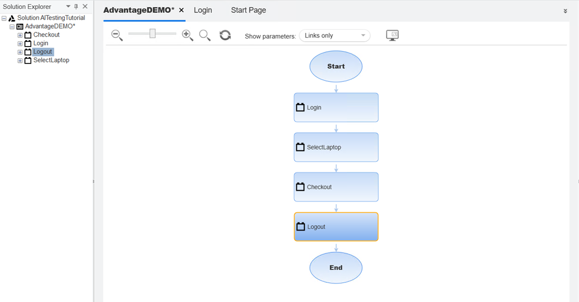Switch to the Start Page tab
579x302 pixels.
click(x=248, y=10)
